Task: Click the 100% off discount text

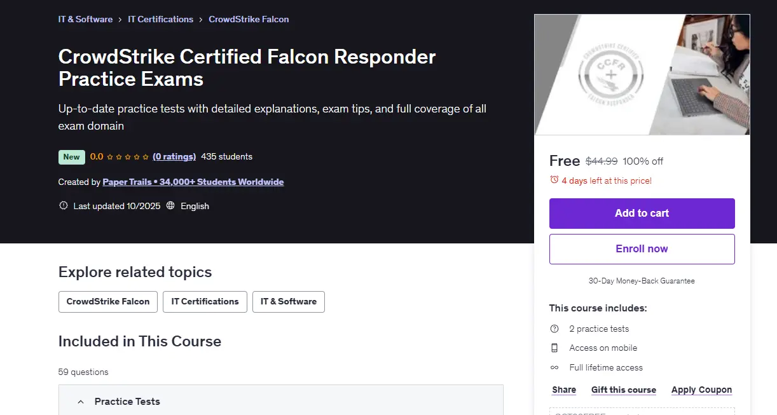Action: pos(643,161)
